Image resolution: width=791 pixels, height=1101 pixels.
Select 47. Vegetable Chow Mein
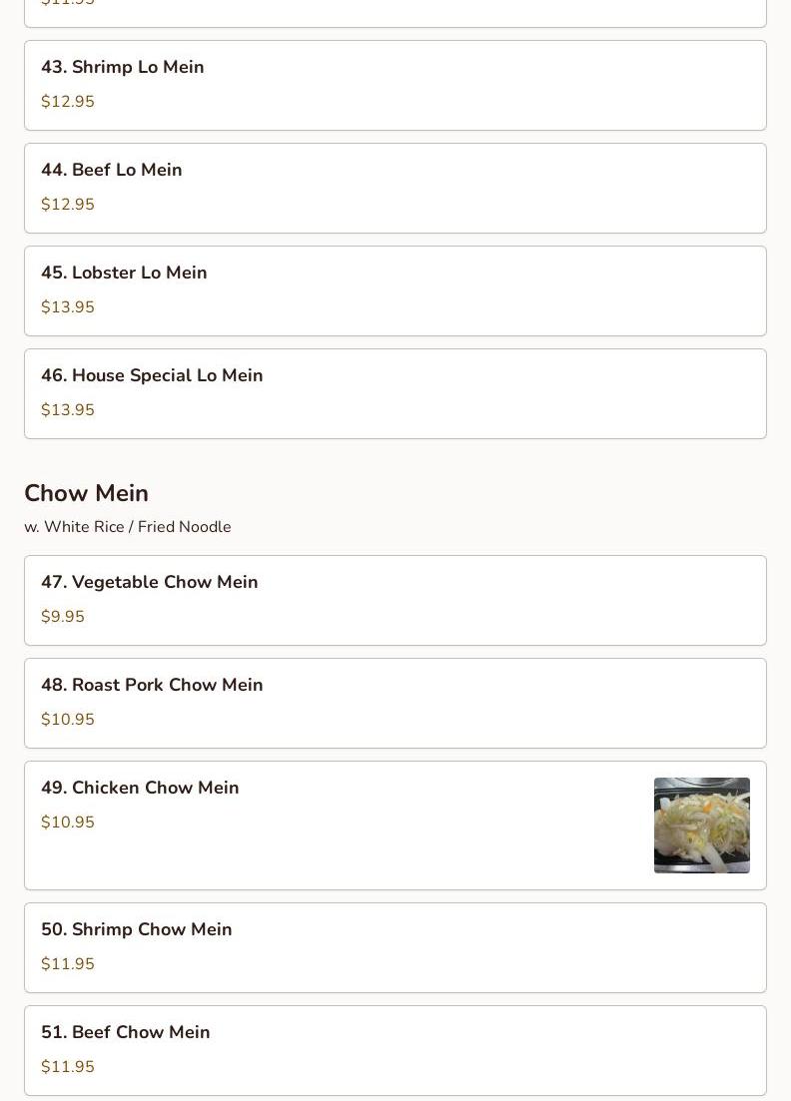click(395, 600)
